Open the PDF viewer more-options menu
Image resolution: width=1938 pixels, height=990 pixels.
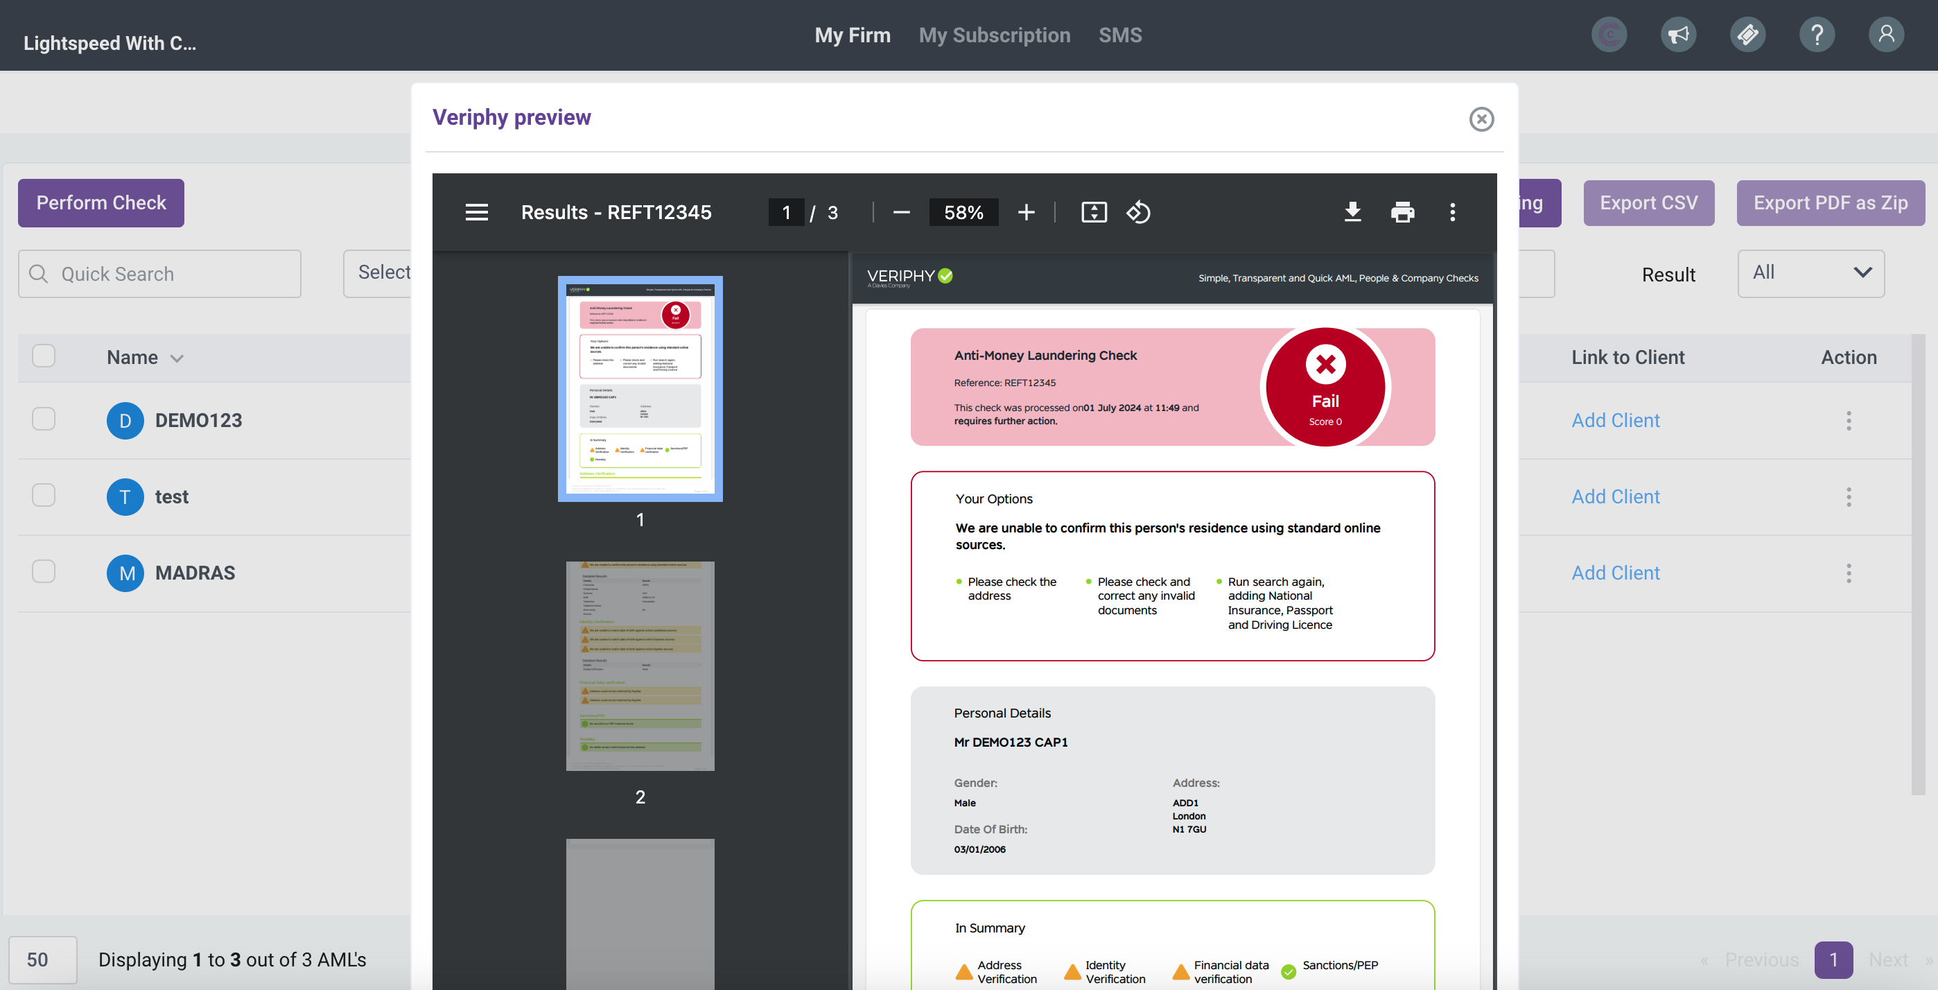[x=1452, y=212]
